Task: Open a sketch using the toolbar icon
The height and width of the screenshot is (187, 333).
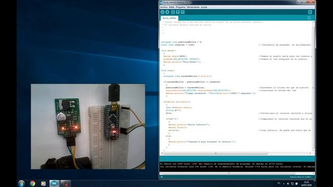Action: click(x=178, y=12)
